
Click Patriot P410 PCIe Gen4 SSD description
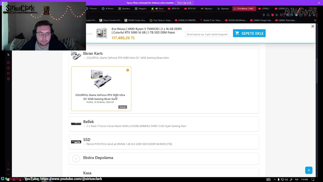129,144
